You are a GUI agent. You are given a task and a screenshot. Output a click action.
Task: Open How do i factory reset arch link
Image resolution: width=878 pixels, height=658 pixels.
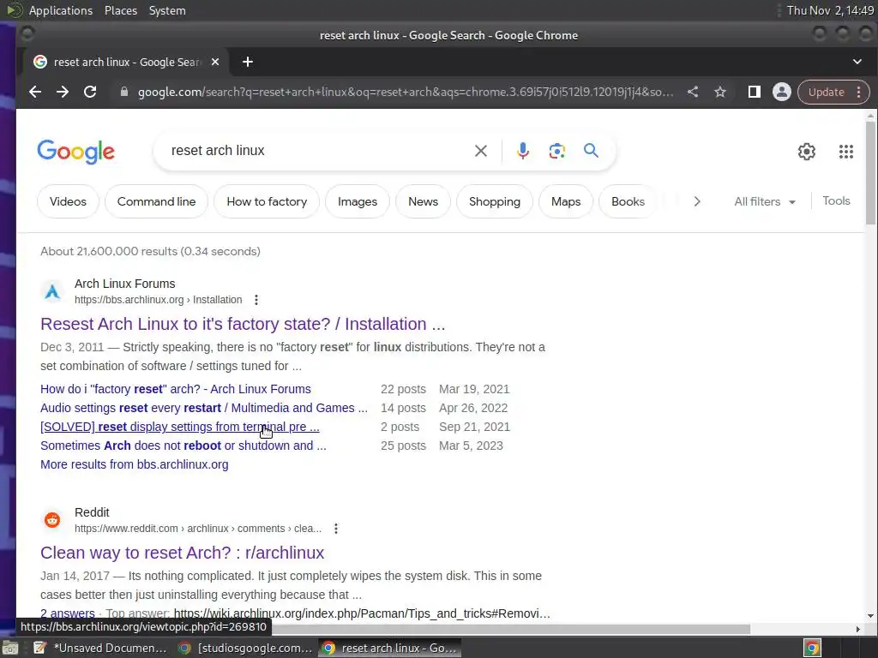(x=175, y=389)
